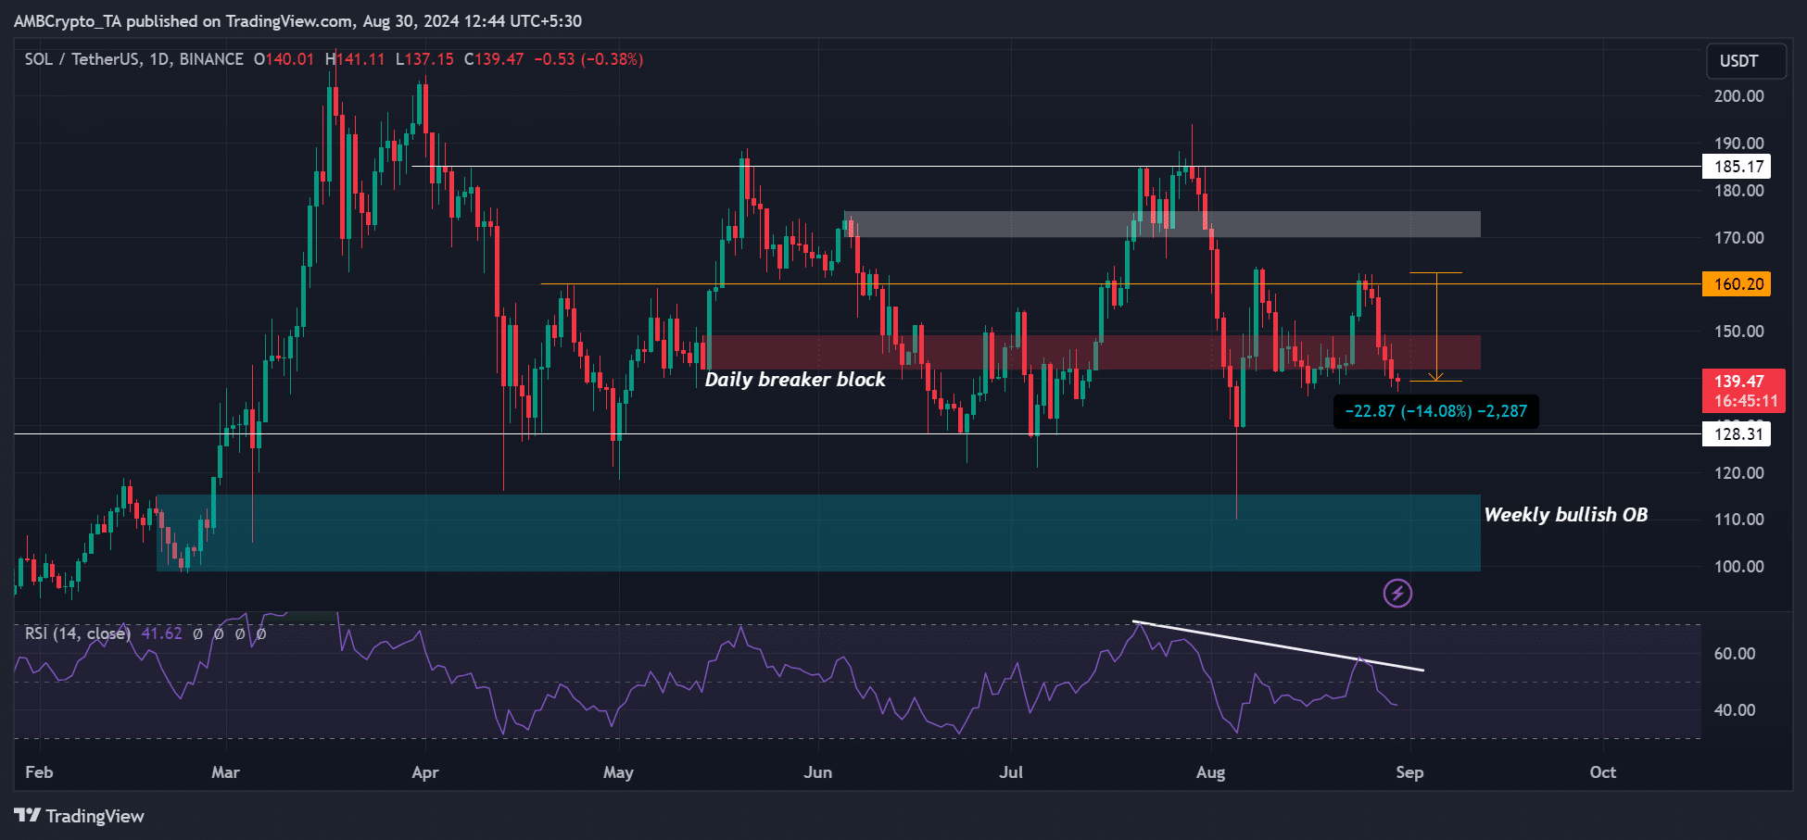Image resolution: width=1807 pixels, height=840 pixels.
Task: Click the -0.53 (-0.38%) change value
Action: pos(588,59)
